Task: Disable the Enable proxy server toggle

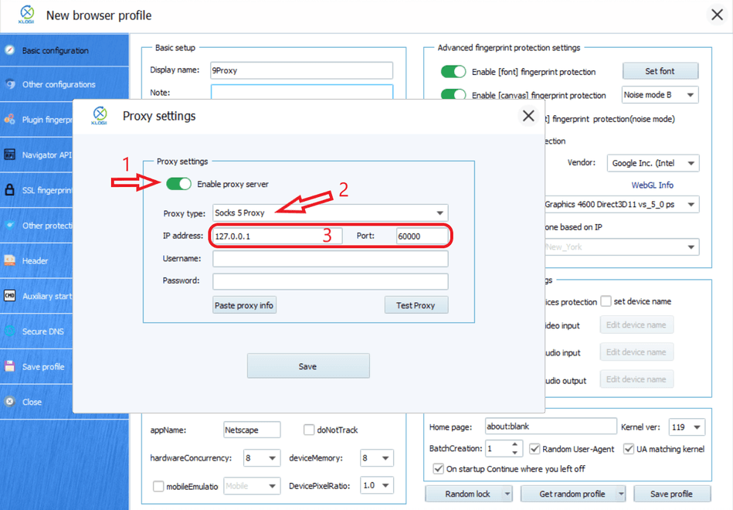Action: tap(178, 184)
